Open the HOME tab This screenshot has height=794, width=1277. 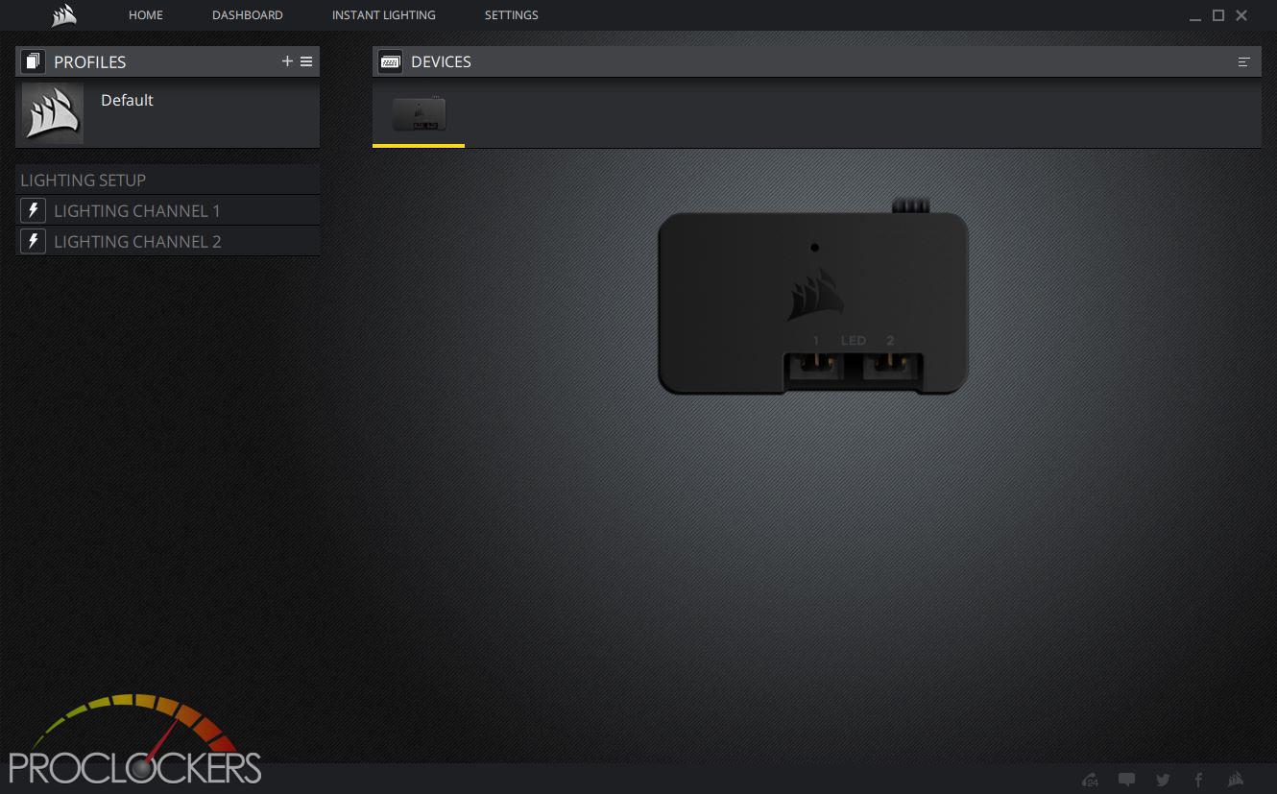coord(146,15)
